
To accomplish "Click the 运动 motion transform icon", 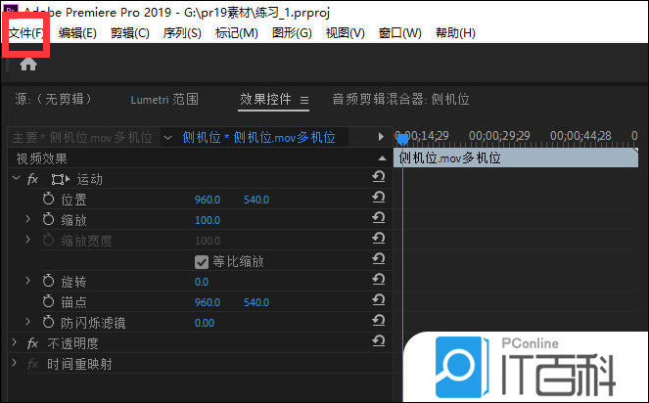I will 61,179.
